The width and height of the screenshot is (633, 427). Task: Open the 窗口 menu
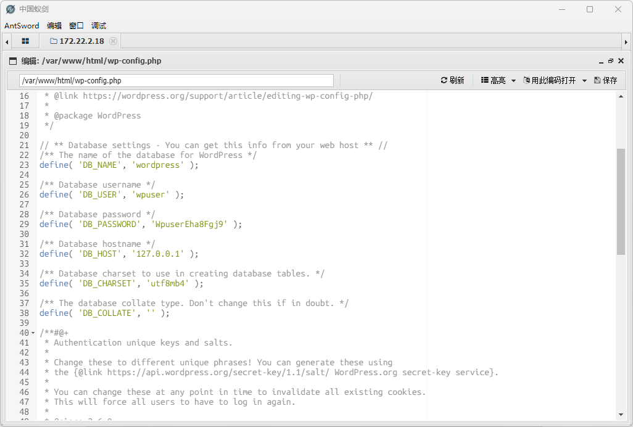coord(77,26)
